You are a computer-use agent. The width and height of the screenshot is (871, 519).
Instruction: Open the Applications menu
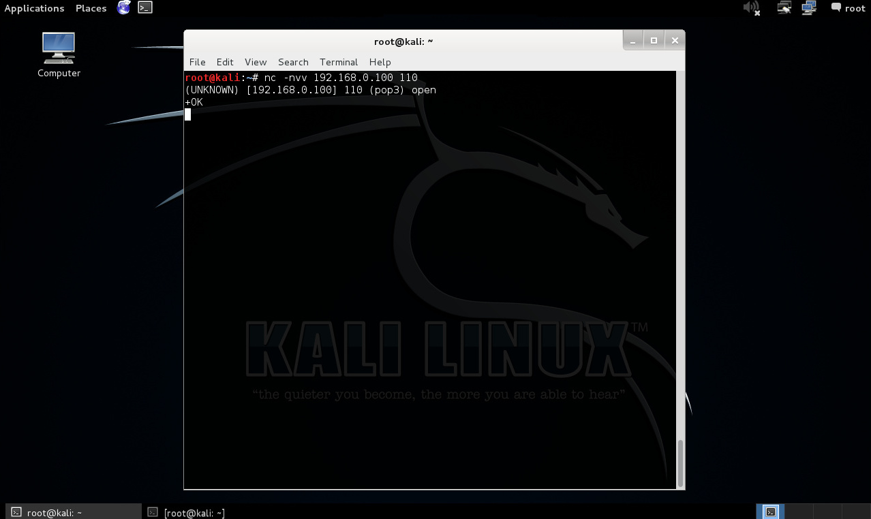[x=34, y=8]
